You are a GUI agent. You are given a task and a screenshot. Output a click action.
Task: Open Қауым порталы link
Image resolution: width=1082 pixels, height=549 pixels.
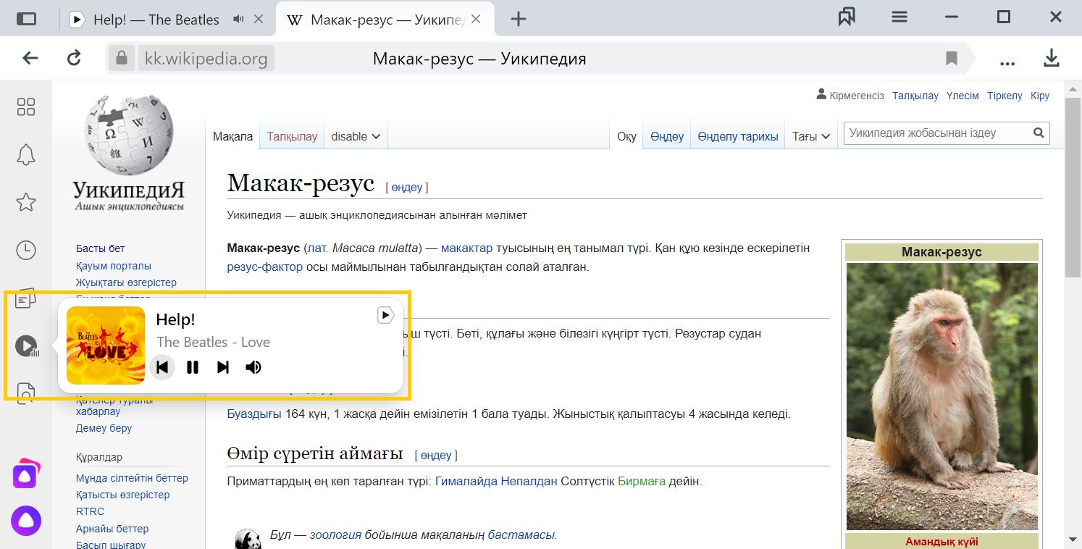point(114,266)
